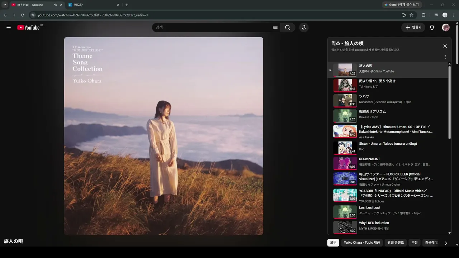Select the 관련 콘텐츠 chip
459x258 pixels.
click(396, 243)
